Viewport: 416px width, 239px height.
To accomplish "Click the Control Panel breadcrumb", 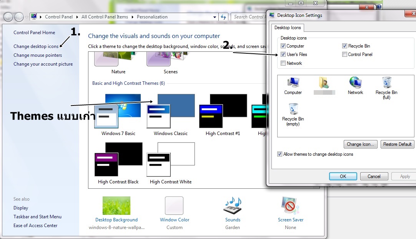I will pyautogui.click(x=59, y=16).
